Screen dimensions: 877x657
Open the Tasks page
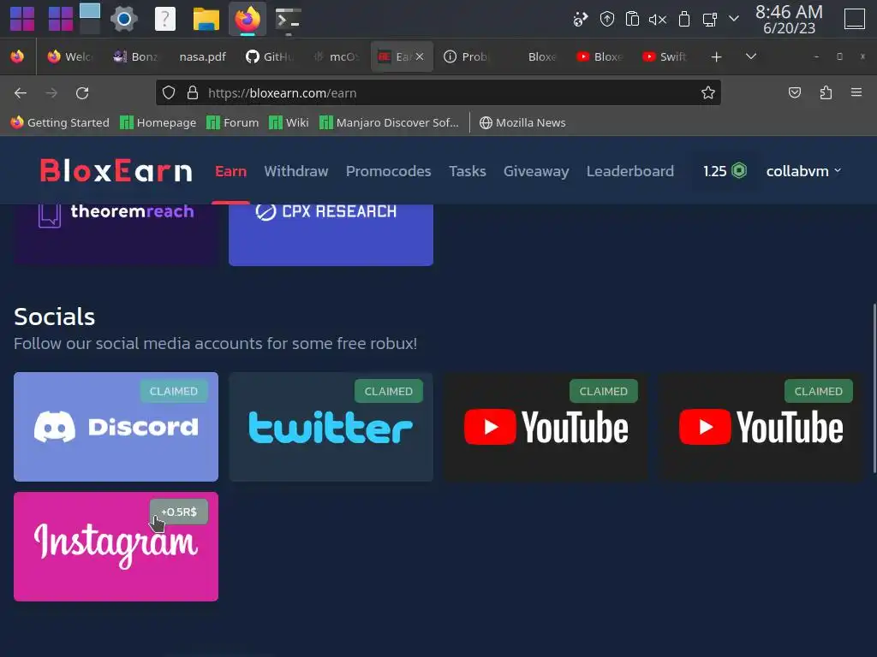pyautogui.click(x=467, y=171)
